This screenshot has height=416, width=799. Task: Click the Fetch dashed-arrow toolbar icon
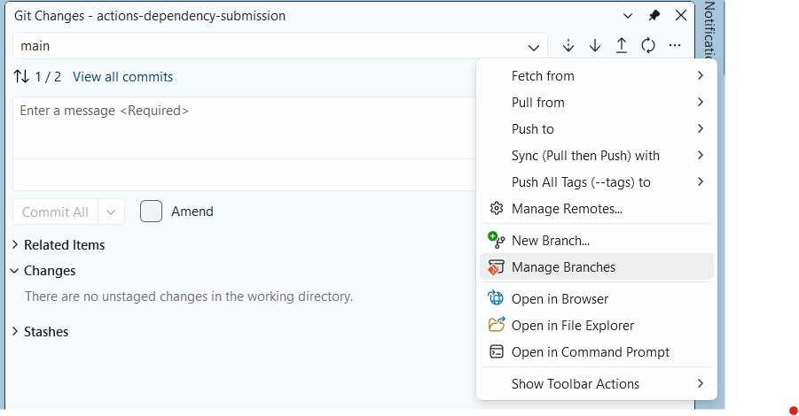568,46
